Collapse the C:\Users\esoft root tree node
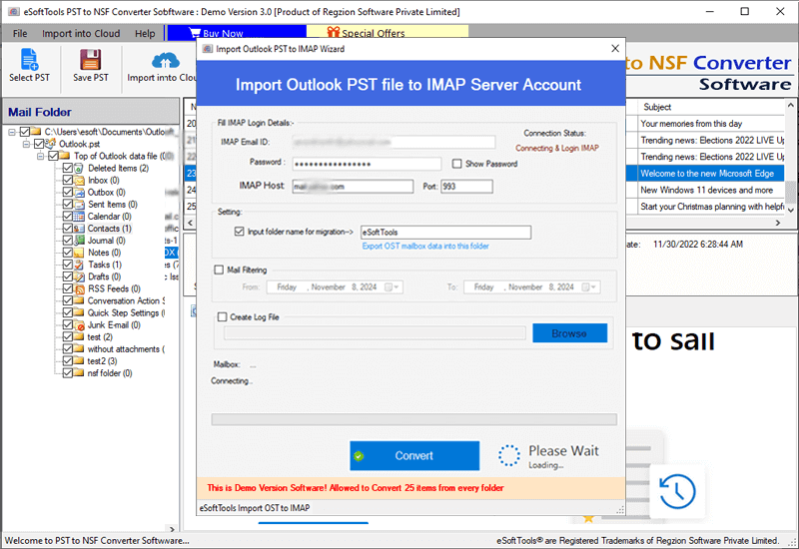 (x=12, y=132)
